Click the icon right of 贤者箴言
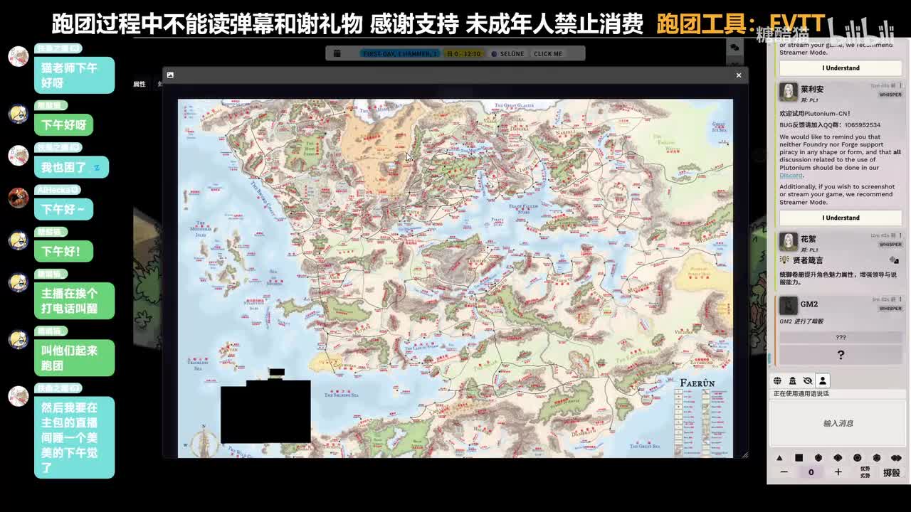 point(894,260)
